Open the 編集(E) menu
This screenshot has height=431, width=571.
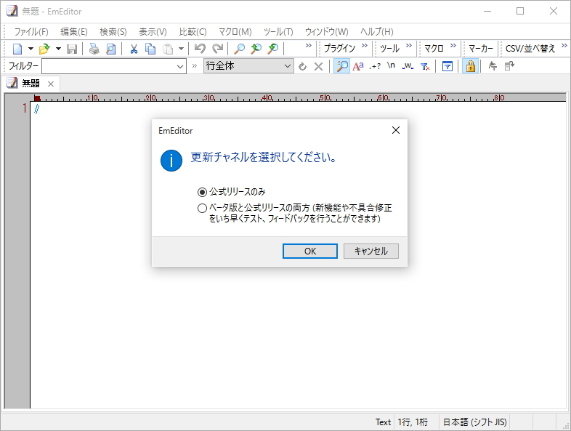[74, 32]
